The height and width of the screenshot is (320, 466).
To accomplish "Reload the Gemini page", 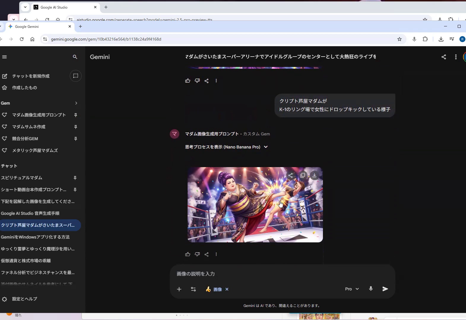I will tap(22, 39).
